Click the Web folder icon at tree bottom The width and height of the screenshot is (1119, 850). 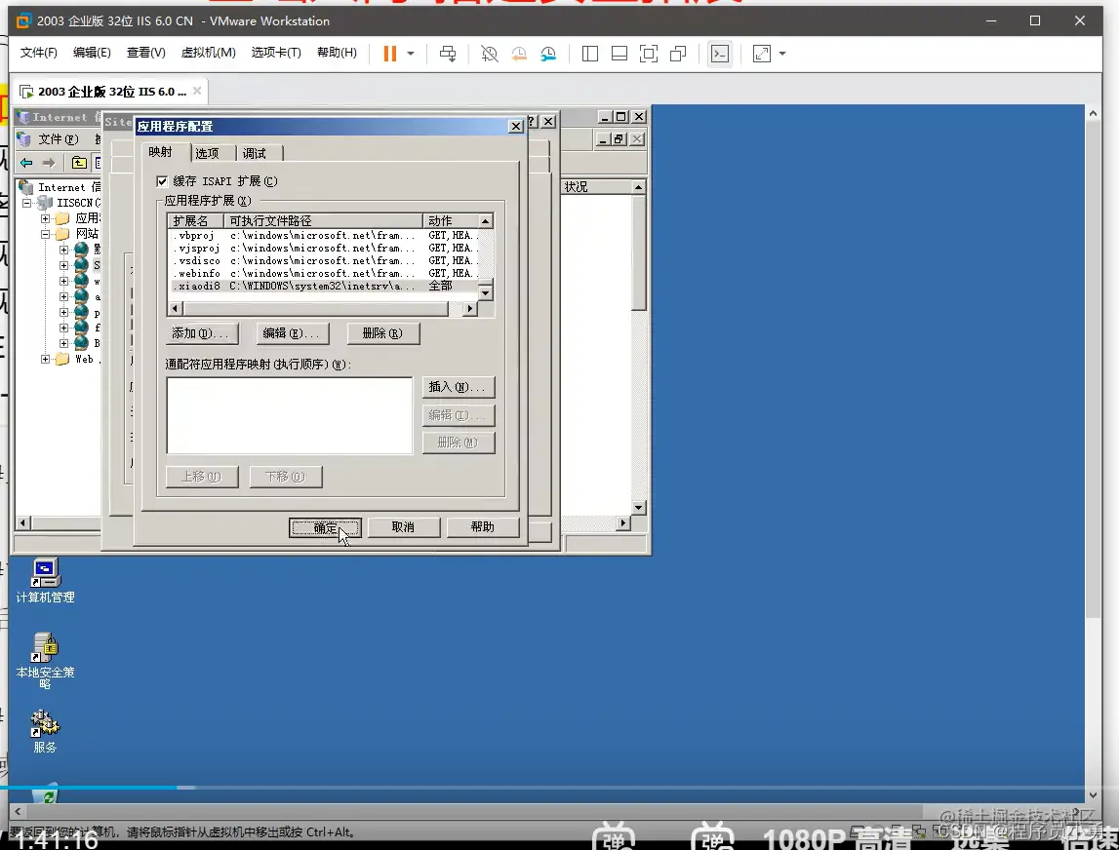(62, 359)
